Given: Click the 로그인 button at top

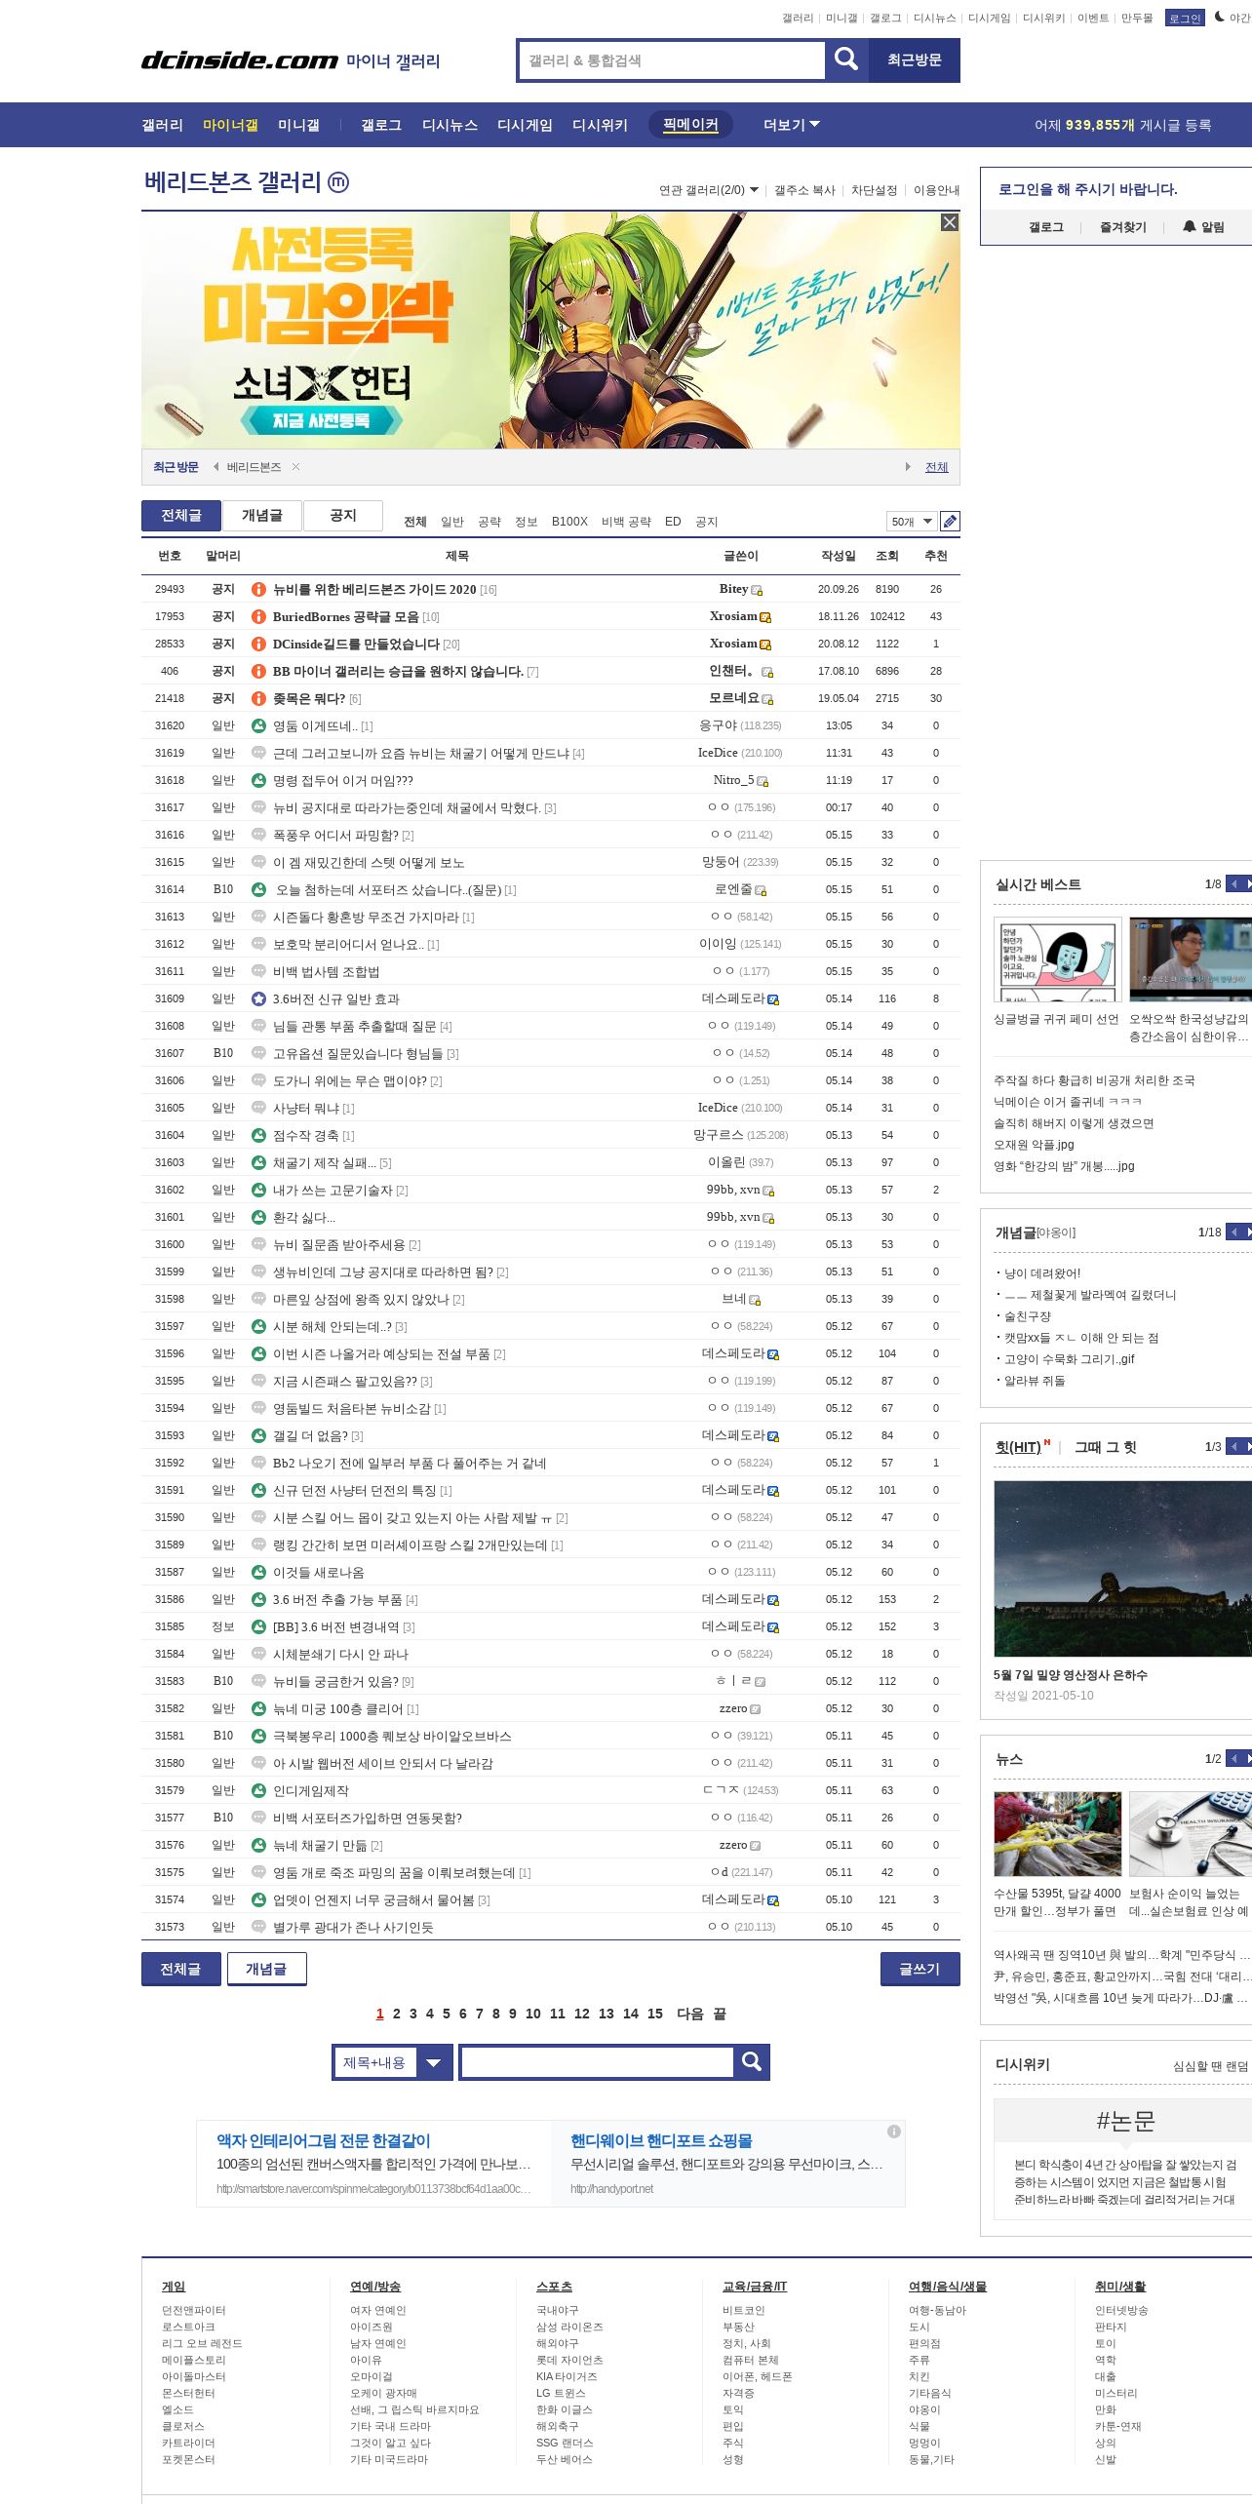Looking at the screenshot, I should tap(1185, 18).
